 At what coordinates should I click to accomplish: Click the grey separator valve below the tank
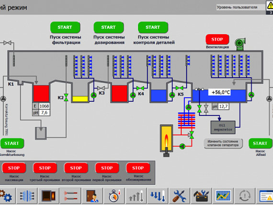(x=206, y=109)
